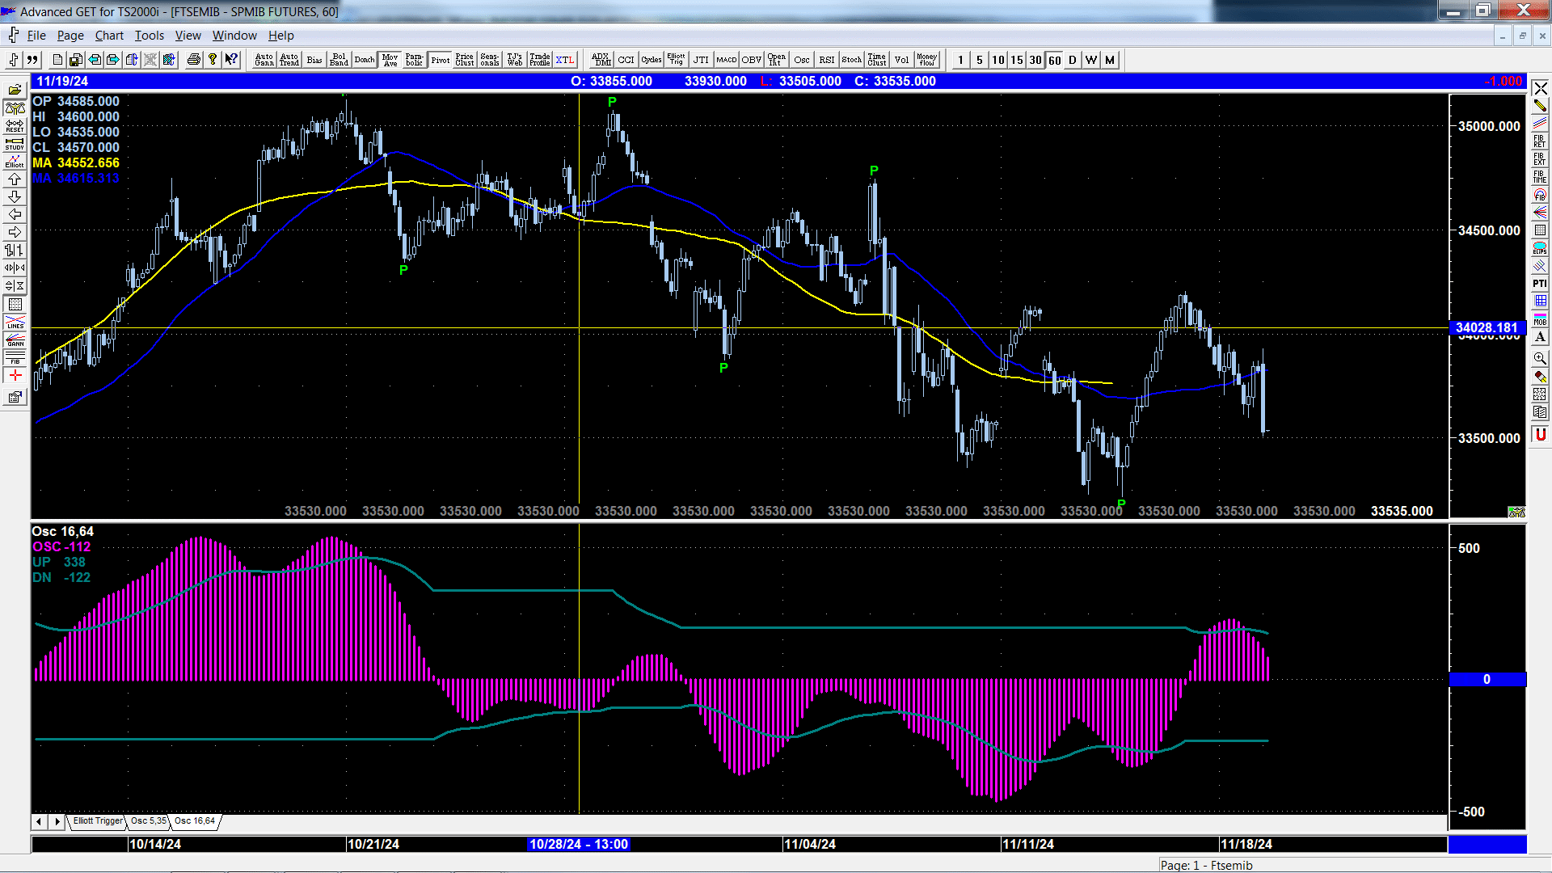Click the blue scroll block in date bar

(1487, 844)
